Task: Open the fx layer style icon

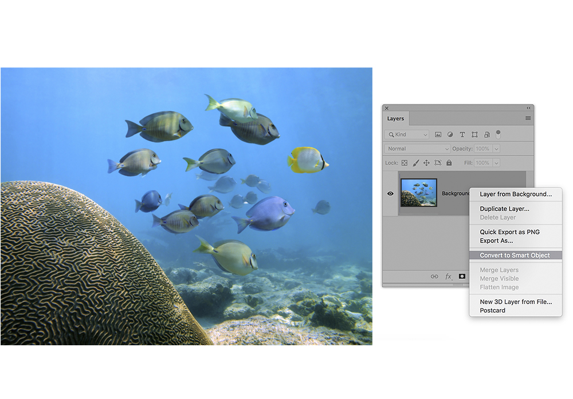Action: point(449,276)
